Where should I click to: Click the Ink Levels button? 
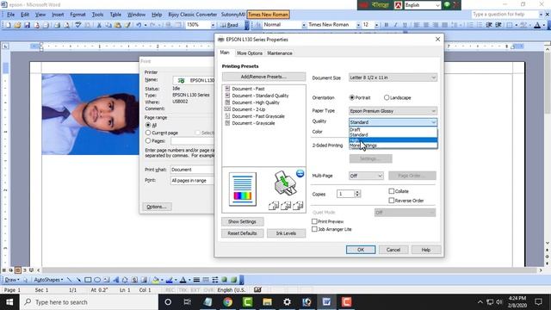click(286, 233)
